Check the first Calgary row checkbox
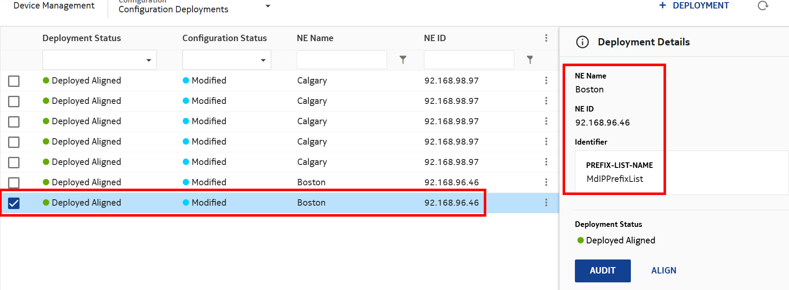The height and width of the screenshot is (290, 789). pos(14,81)
